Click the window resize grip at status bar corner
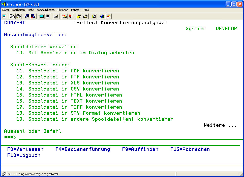Screen dimensions: 244x177 pos(241,174)
